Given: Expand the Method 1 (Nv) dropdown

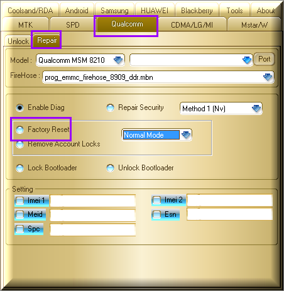Looking at the screenshot, I should tap(256, 108).
